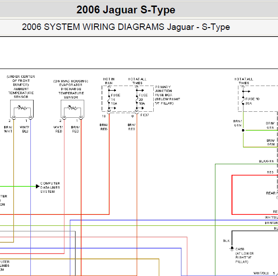Click the BRN/GRN label left of the splice dot
This screenshot has height=276, width=278.
(x=237, y=123)
